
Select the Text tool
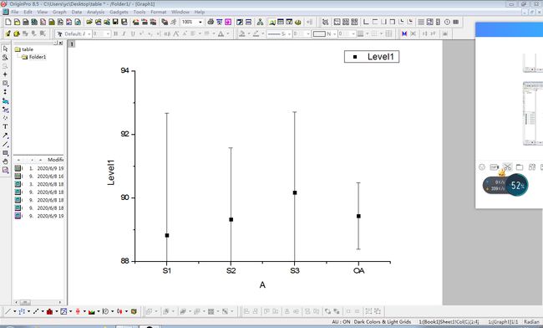pos(5,126)
